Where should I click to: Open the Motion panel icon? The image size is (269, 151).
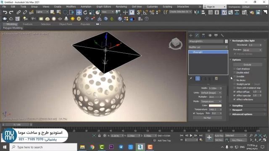[x=210, y=35]
